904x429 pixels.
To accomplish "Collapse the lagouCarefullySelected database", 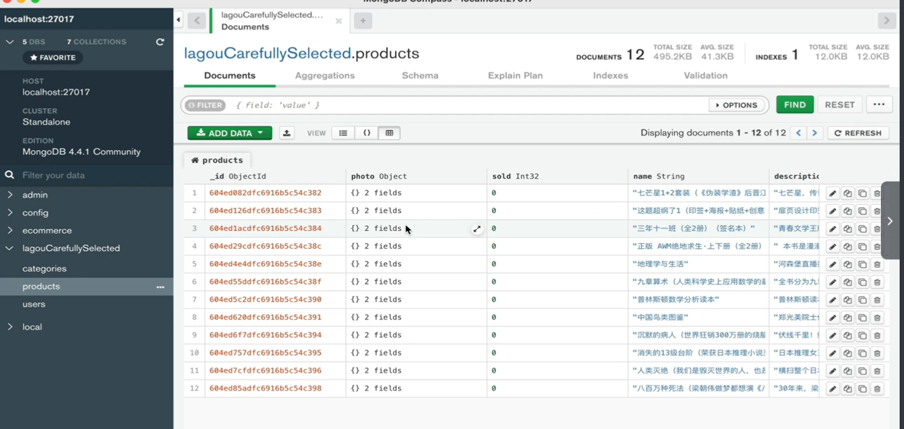I will 10,249.
